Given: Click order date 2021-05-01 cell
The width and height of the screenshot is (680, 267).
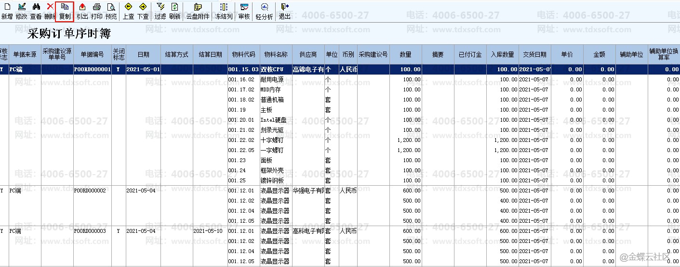Looking at the screenshot, I should coord(143,69).
